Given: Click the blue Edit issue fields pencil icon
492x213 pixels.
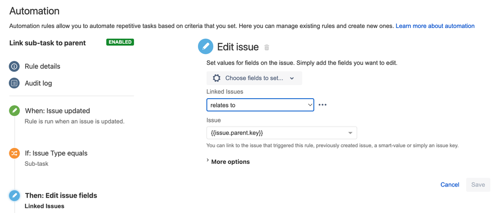Looking at the screenshot, I should 14,195.
